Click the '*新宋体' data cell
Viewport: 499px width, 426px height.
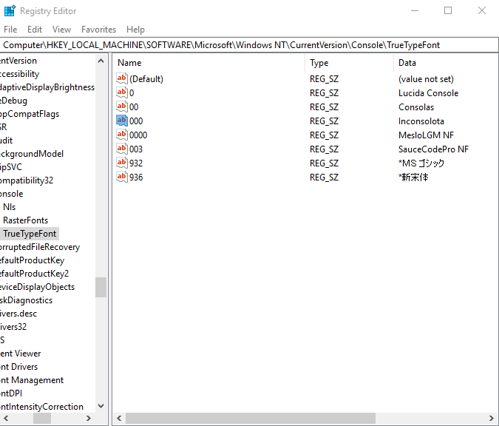click(413, 177)
